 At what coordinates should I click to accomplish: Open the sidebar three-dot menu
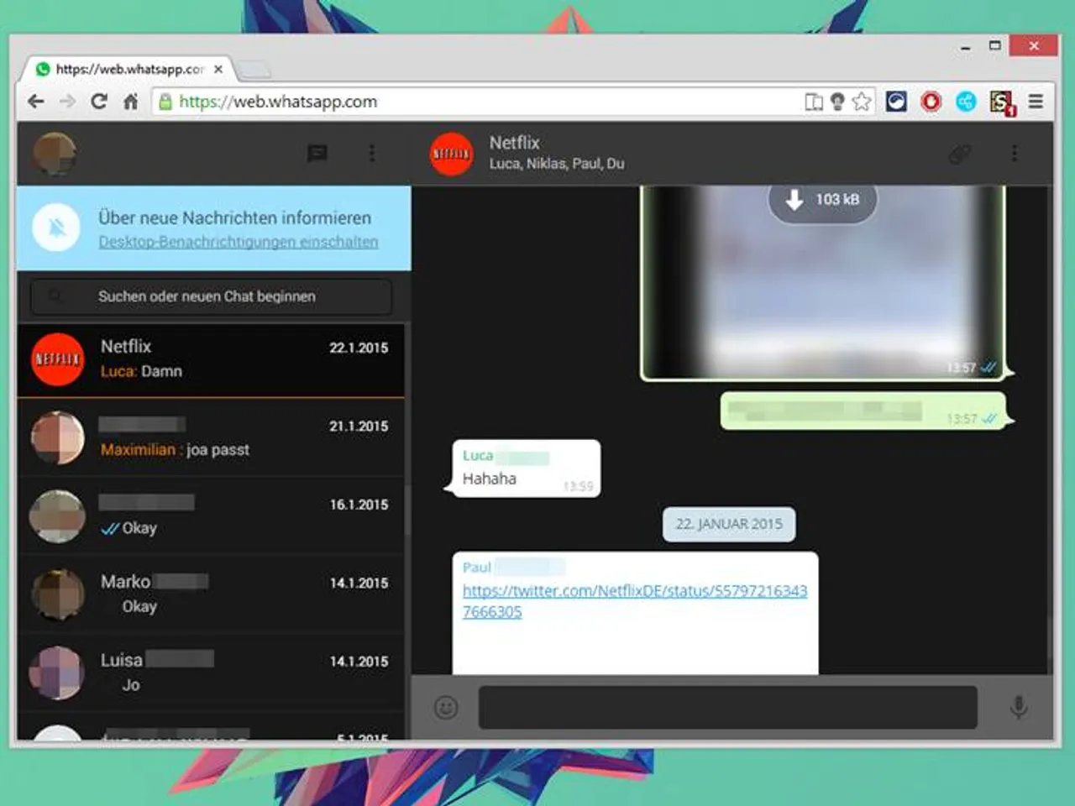pos(372,153)
